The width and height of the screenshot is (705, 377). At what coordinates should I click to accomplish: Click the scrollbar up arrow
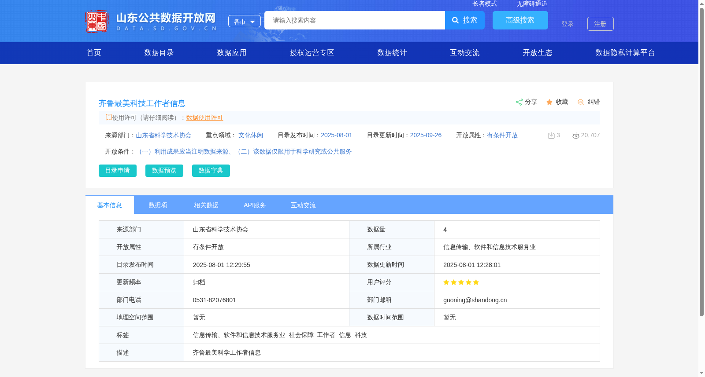(701, 4)
